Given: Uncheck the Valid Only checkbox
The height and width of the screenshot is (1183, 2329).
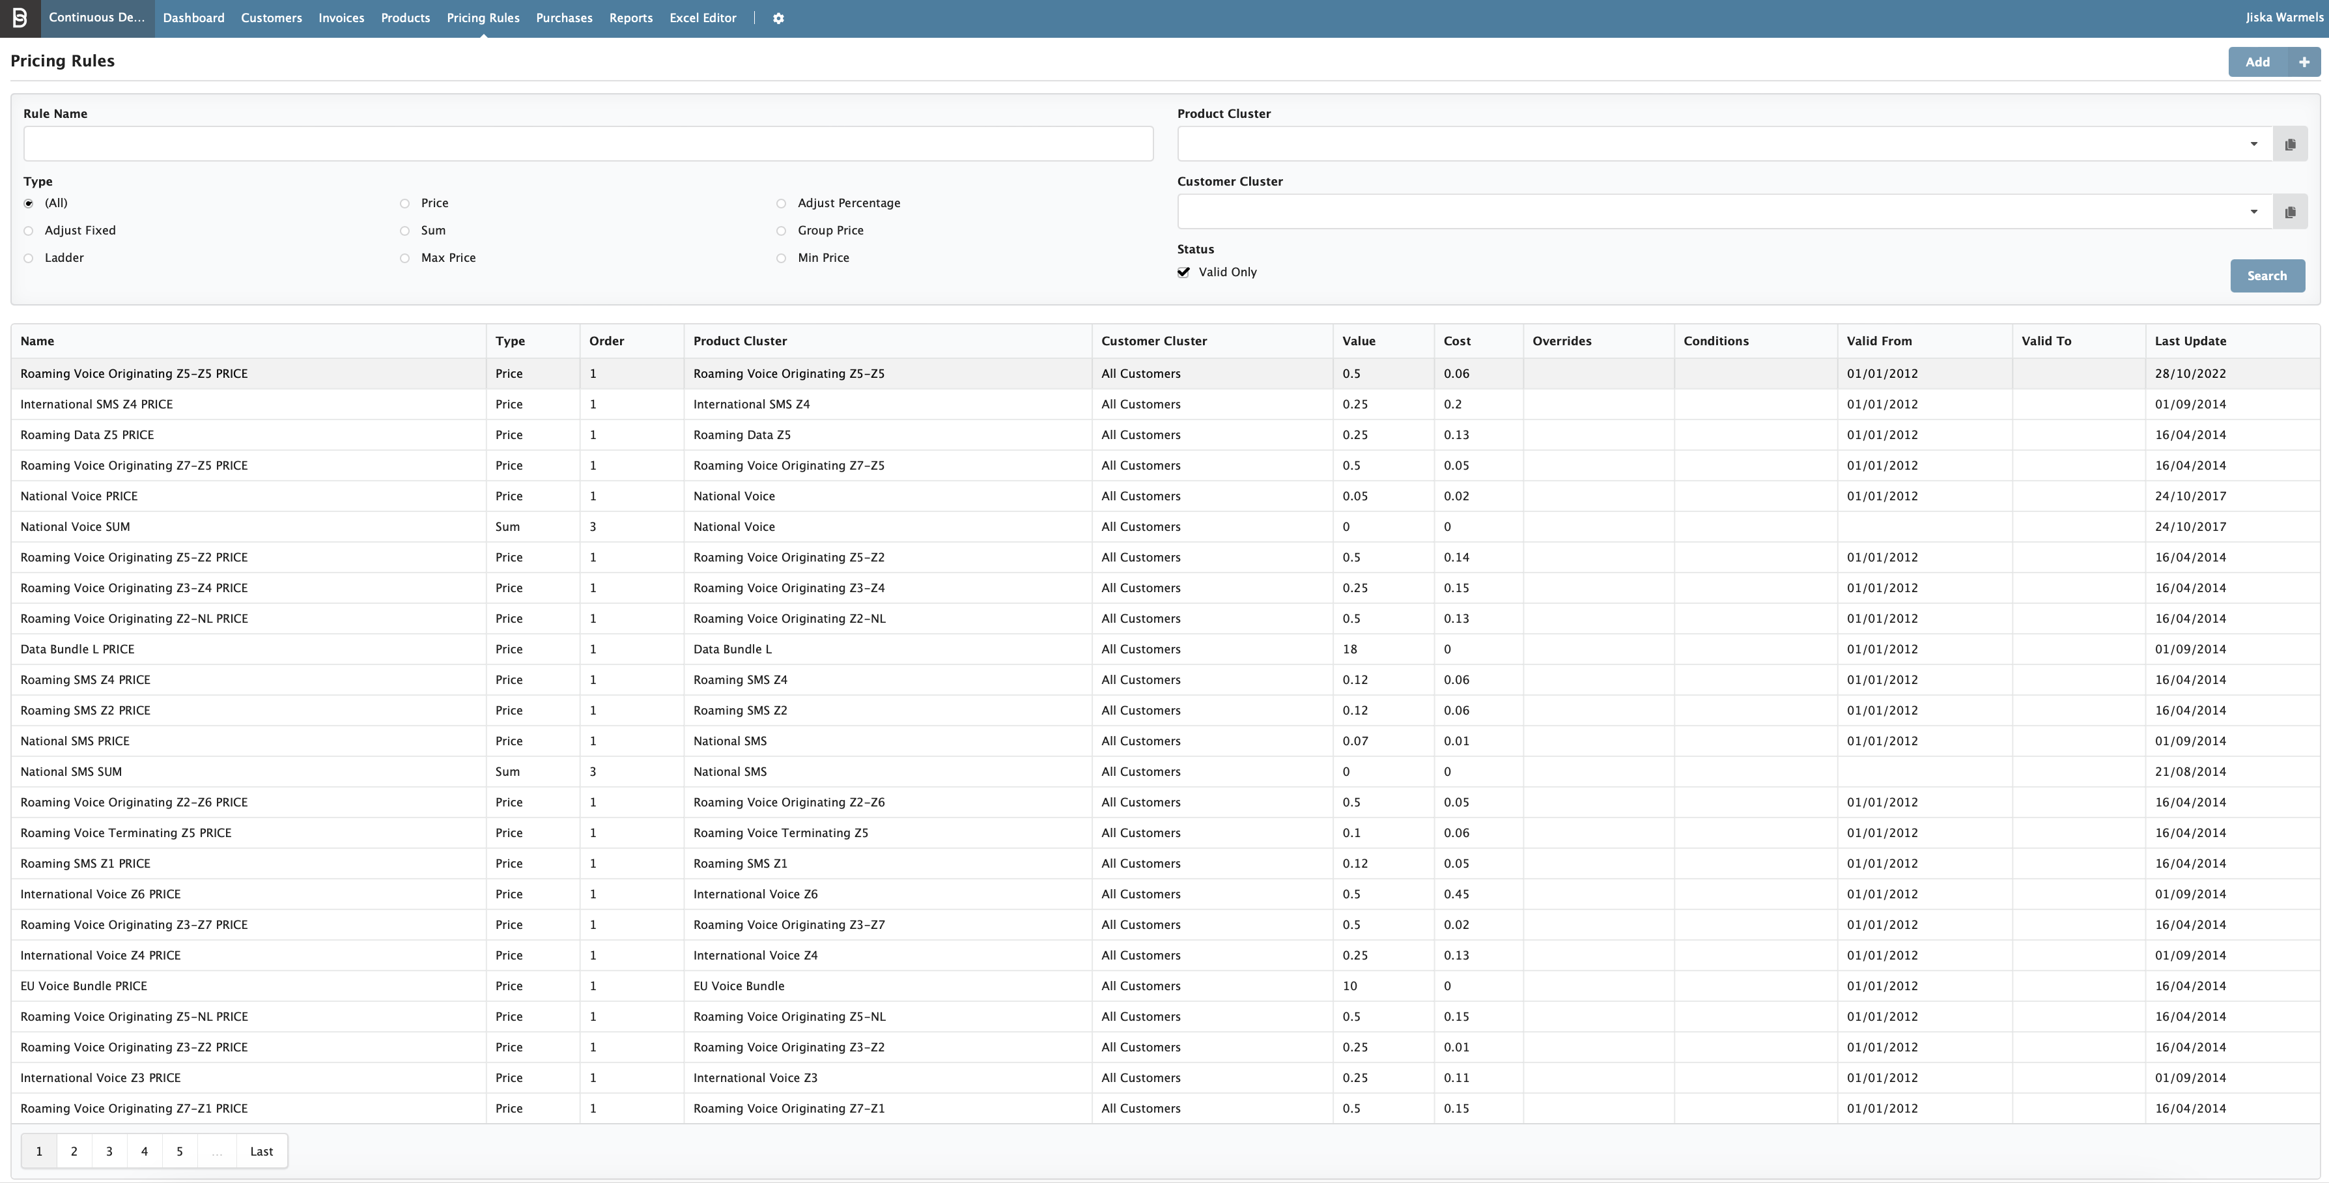Looking at the screenshot, I should (x=1183, y=272).
